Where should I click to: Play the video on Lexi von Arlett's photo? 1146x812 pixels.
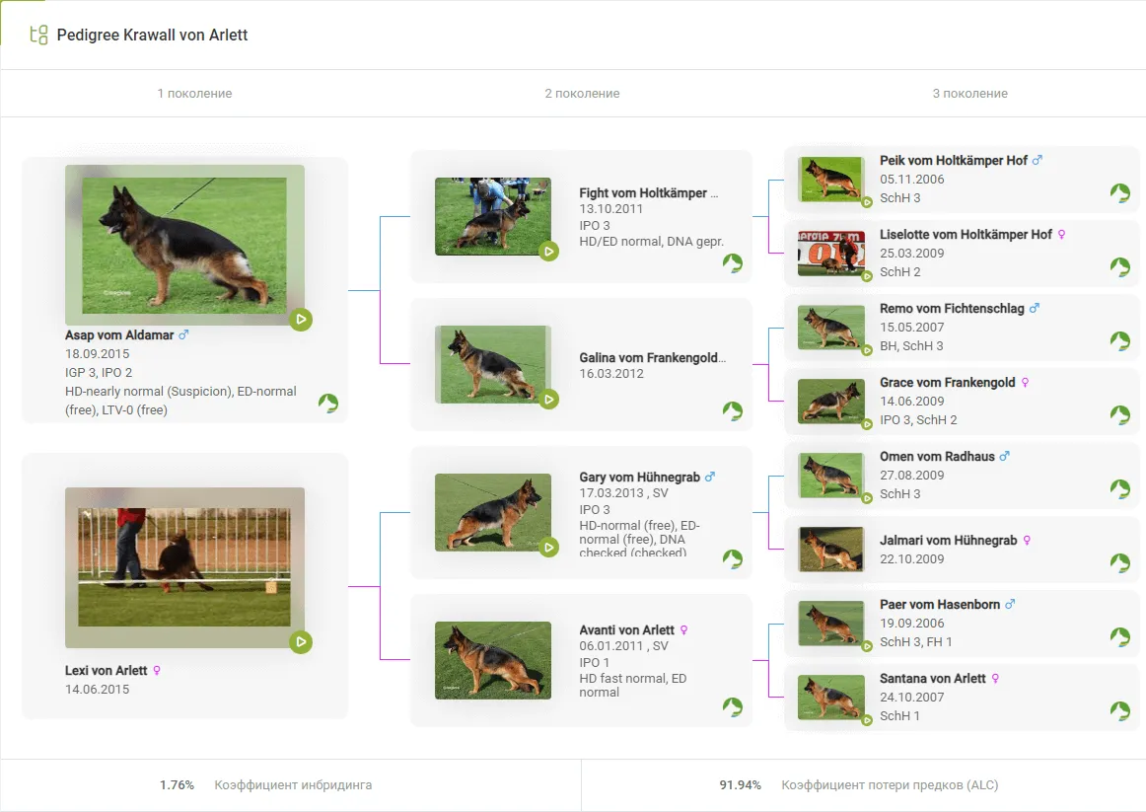(301, 642)
